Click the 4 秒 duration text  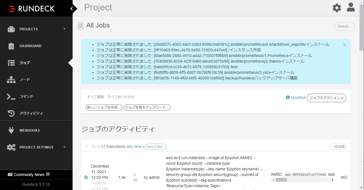coord(135,177)
